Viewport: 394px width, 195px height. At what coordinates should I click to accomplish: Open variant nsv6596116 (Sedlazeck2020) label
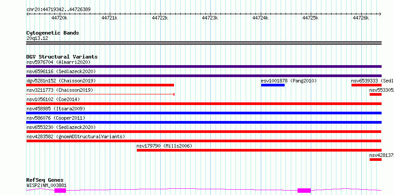tap(61, 71)
